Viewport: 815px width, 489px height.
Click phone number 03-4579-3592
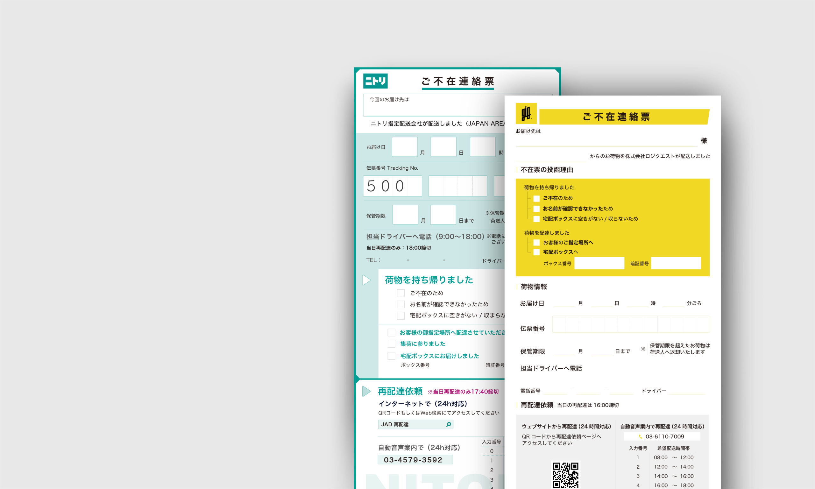coord(413,460)
